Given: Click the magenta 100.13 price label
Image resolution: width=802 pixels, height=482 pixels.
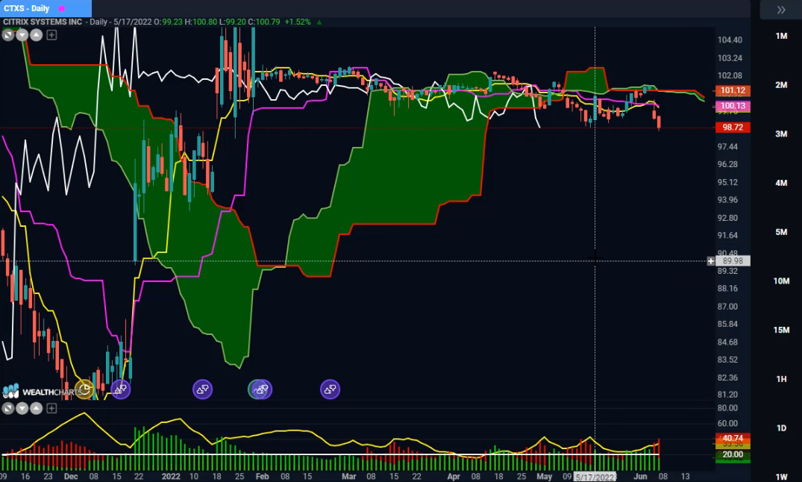Looking at the screenshot, I should coord(733,106).
